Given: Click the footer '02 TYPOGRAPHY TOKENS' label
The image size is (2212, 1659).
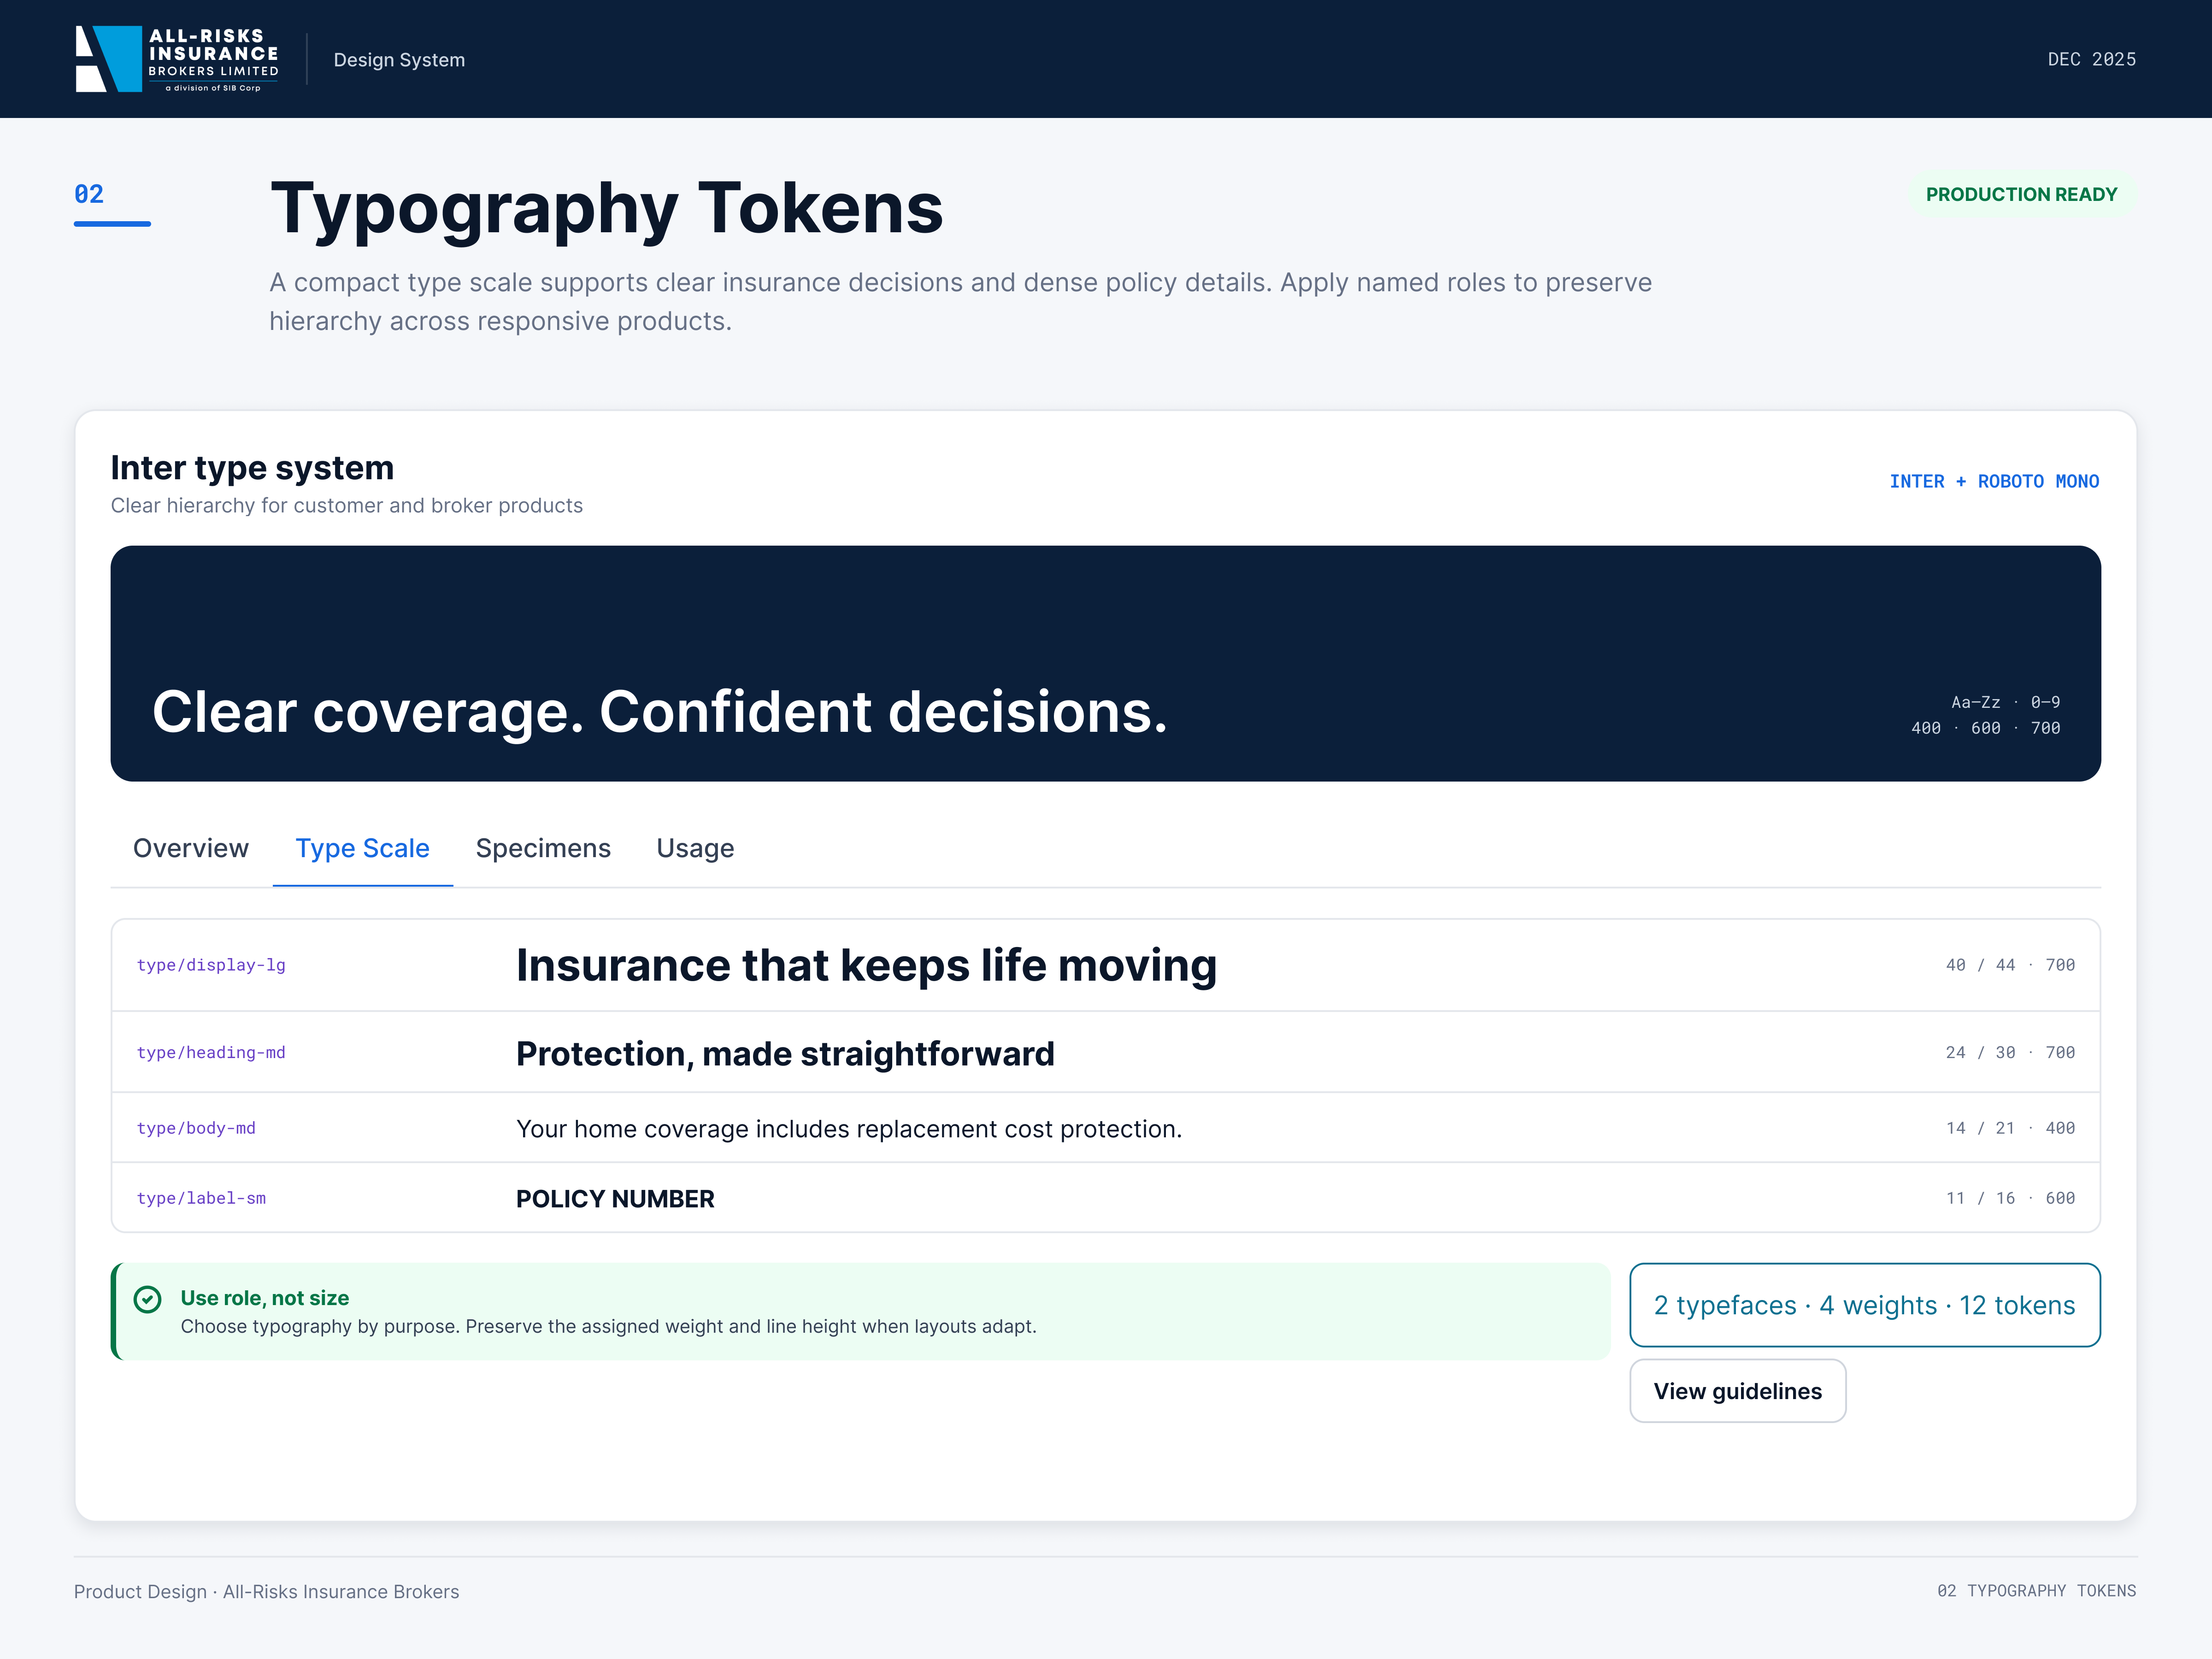Looking at the screenshot, I should click(x=2036, y=1591).
